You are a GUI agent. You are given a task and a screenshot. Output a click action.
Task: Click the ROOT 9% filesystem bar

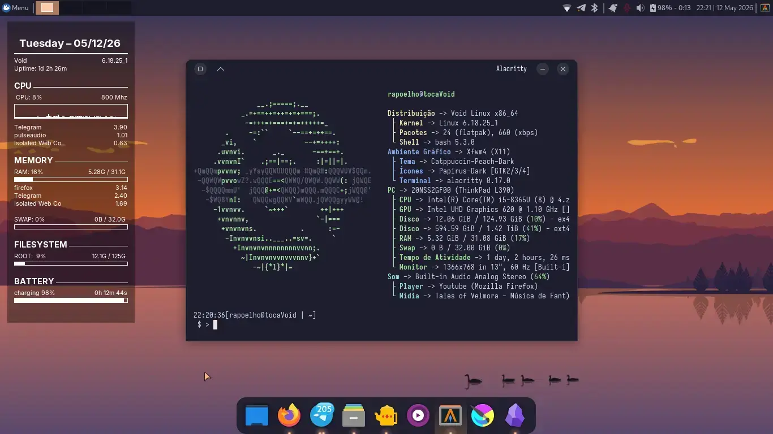click(71, 264)
